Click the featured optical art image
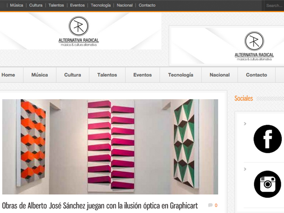 (110, 147)
